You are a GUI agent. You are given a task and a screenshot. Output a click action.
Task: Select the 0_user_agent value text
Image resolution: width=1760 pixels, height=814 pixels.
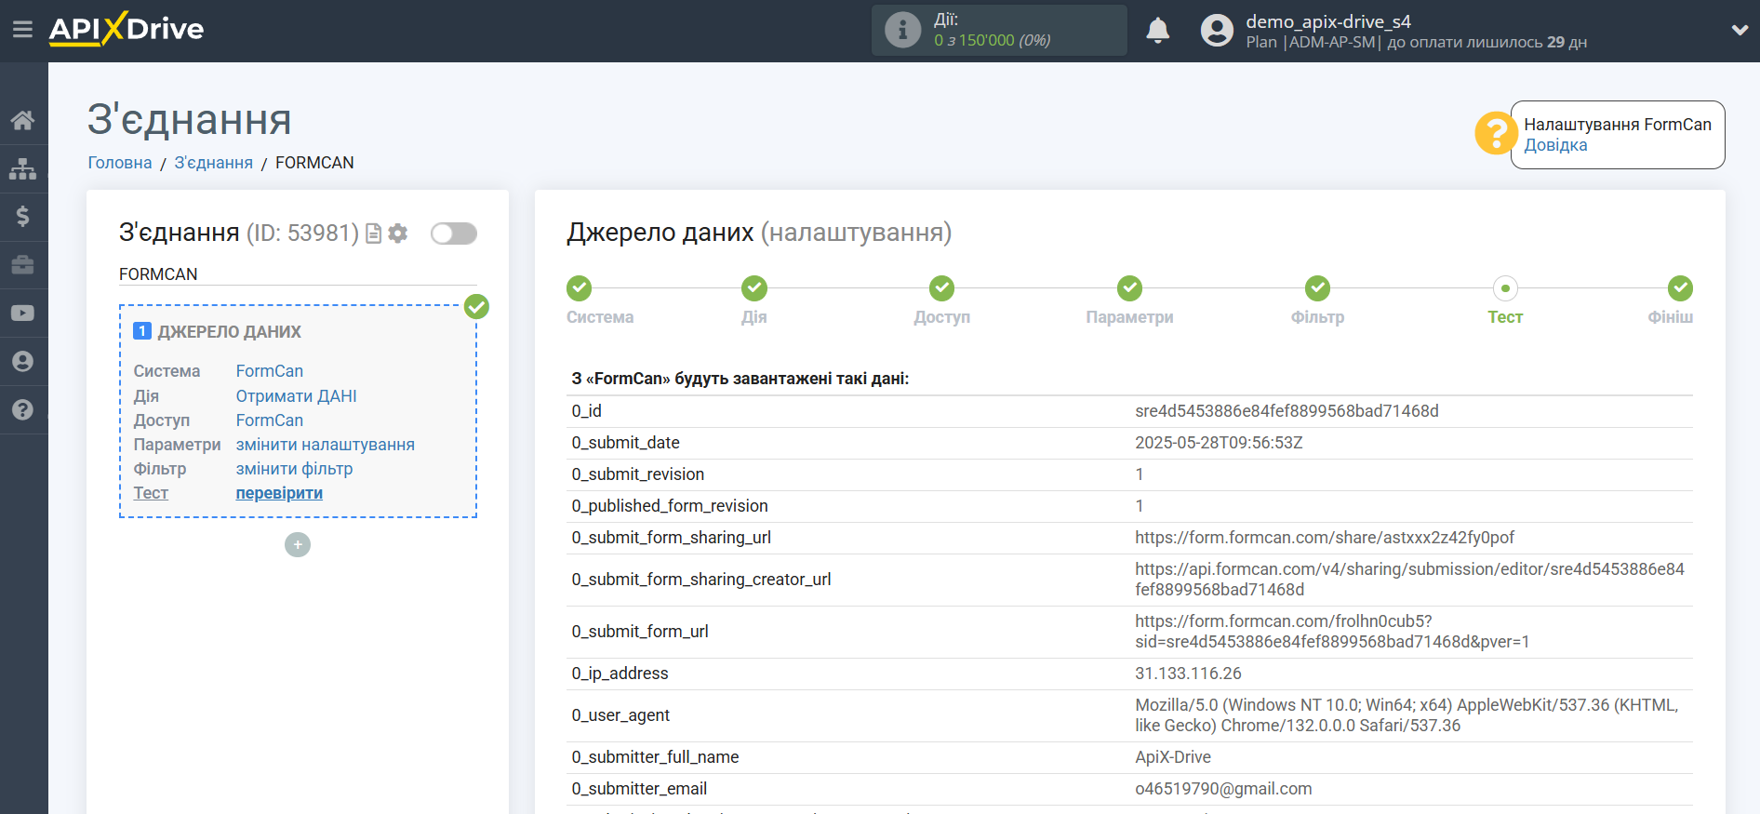[1407, 715]
